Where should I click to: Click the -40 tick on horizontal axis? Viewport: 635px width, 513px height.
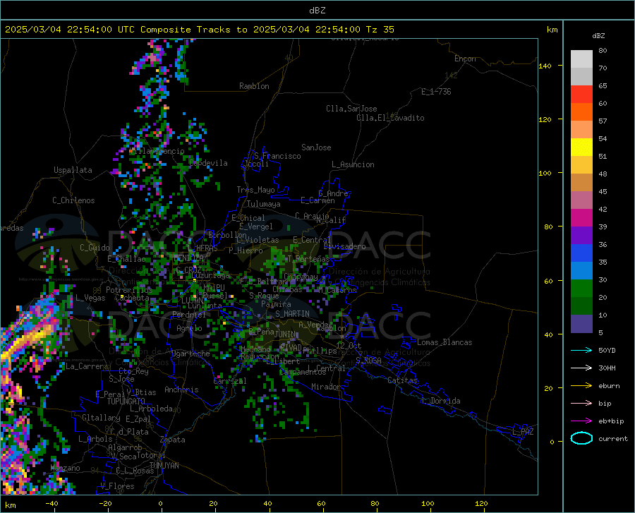pyautogui.click(x=52, y=503)
